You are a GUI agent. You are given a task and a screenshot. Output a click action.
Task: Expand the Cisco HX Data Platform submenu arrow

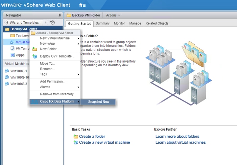78,102
